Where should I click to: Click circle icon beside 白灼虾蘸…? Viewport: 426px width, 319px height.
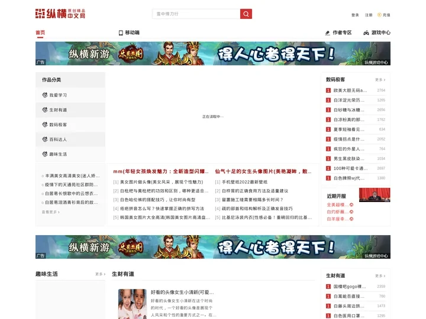pyautogui.click(x=351, y=212)
